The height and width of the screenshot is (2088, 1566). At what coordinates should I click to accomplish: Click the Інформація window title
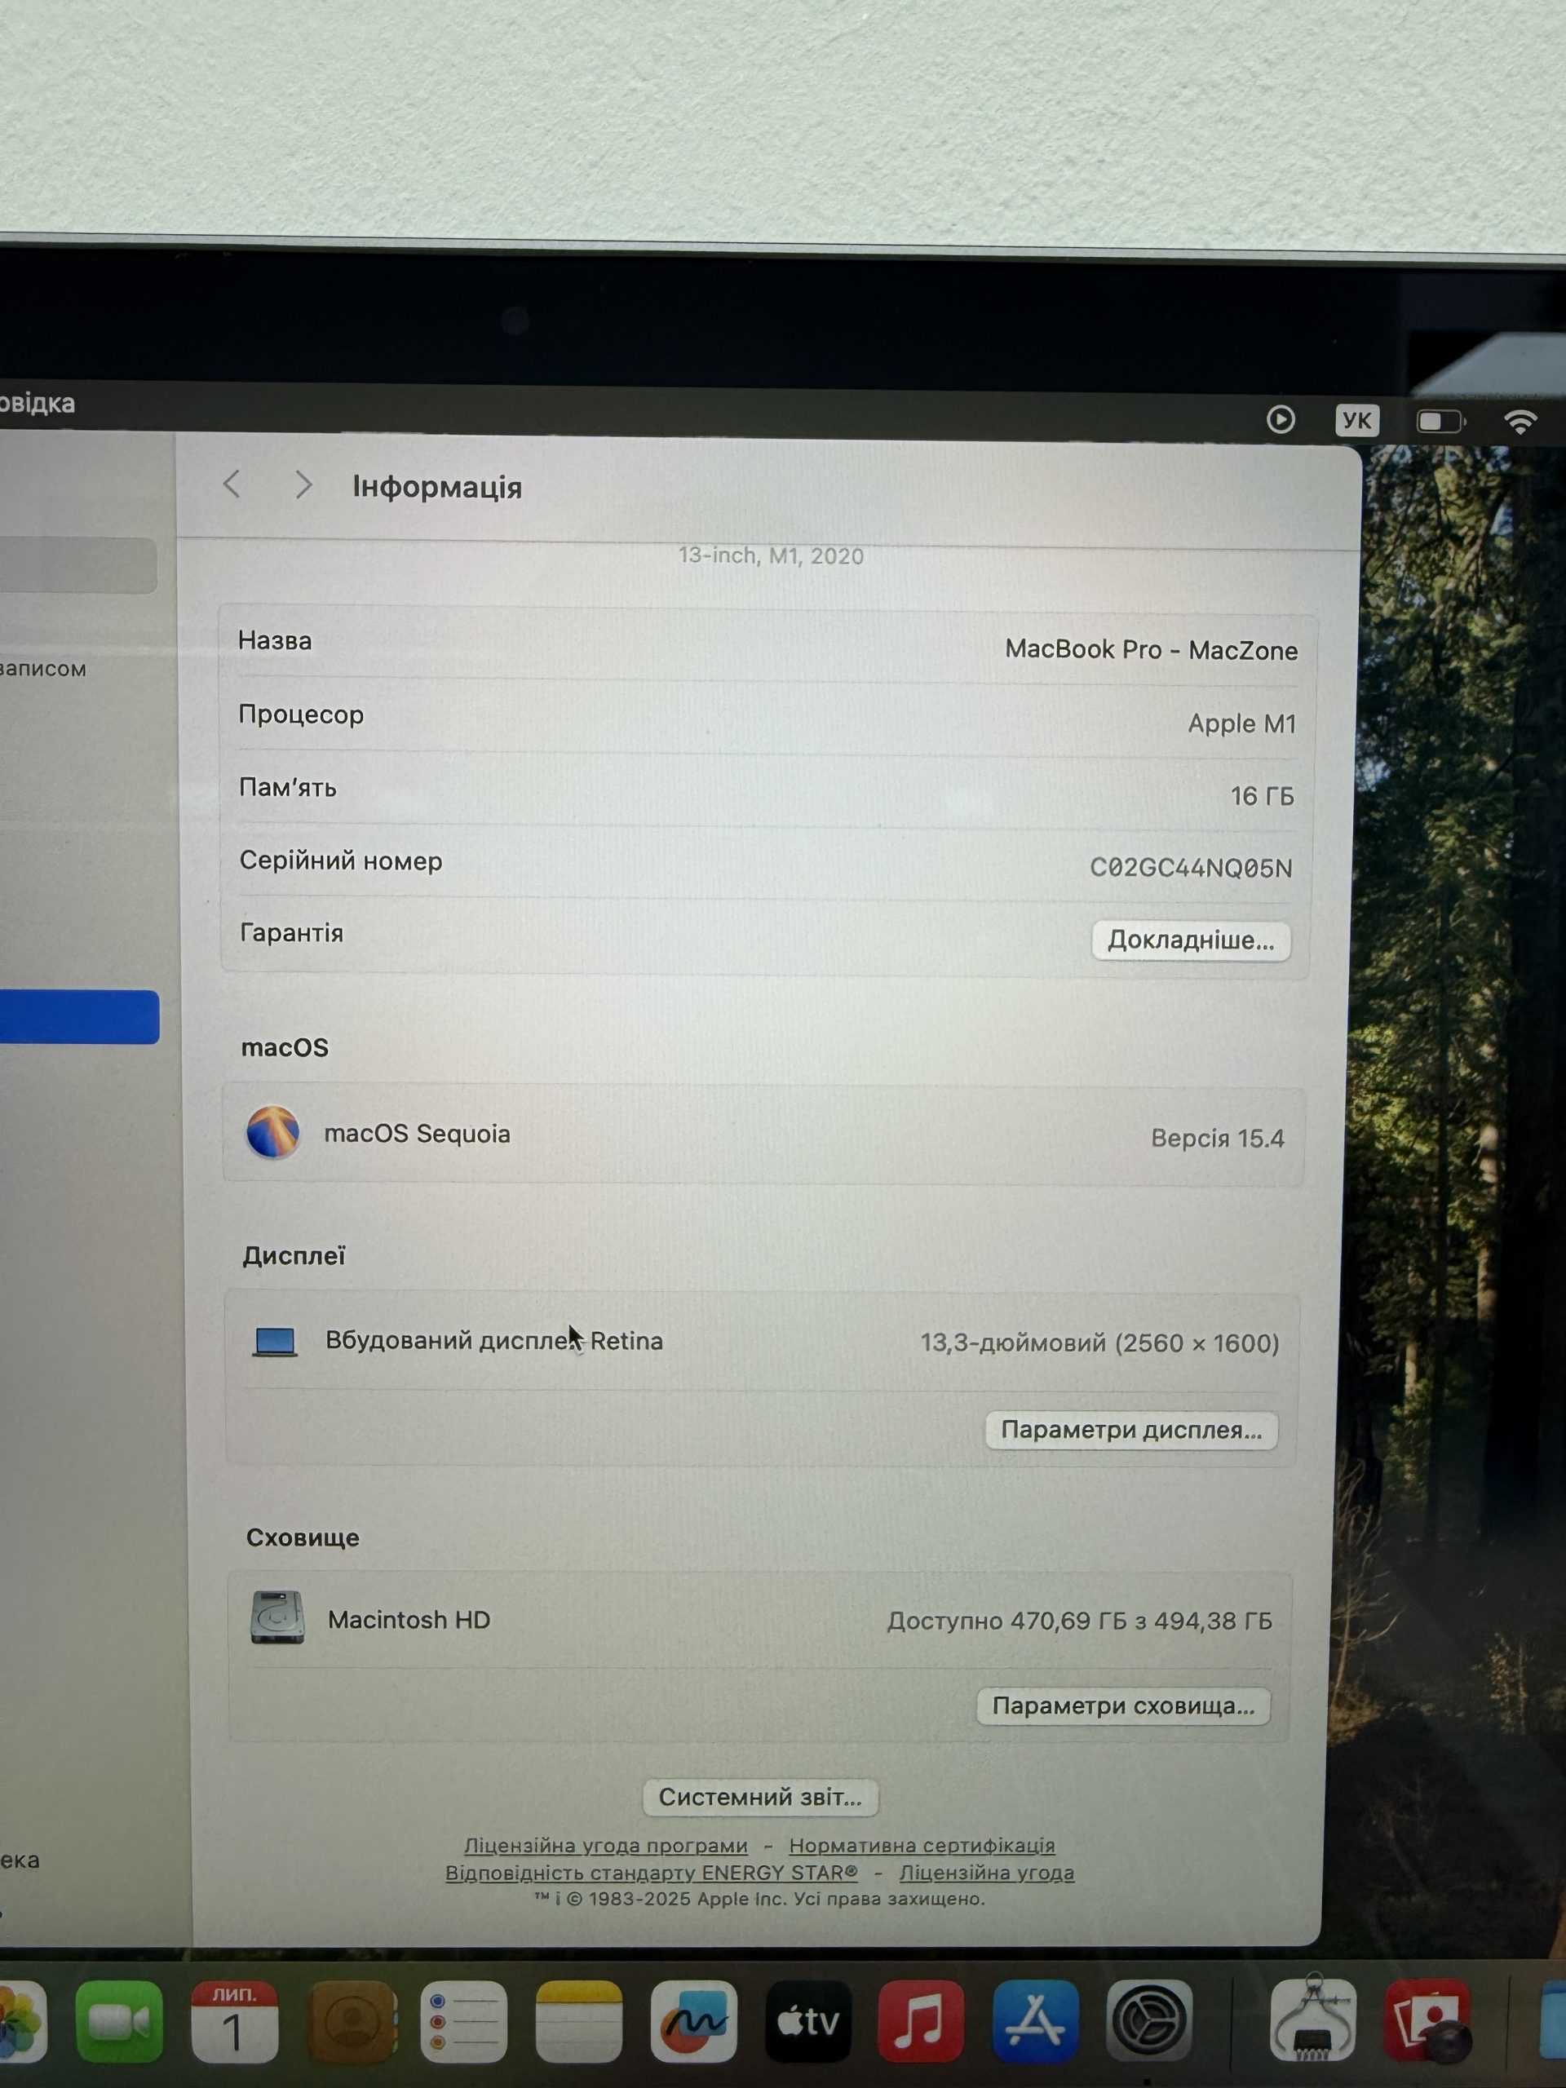coord(437,487)
